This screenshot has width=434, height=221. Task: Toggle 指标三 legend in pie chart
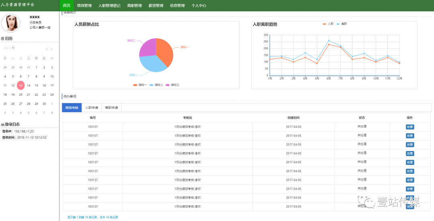point(172,85)
